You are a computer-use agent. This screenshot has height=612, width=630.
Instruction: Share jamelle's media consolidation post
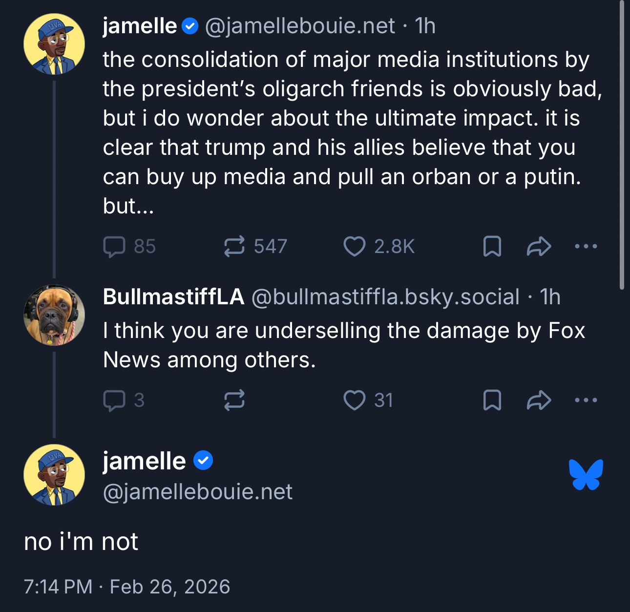point(539,247)
